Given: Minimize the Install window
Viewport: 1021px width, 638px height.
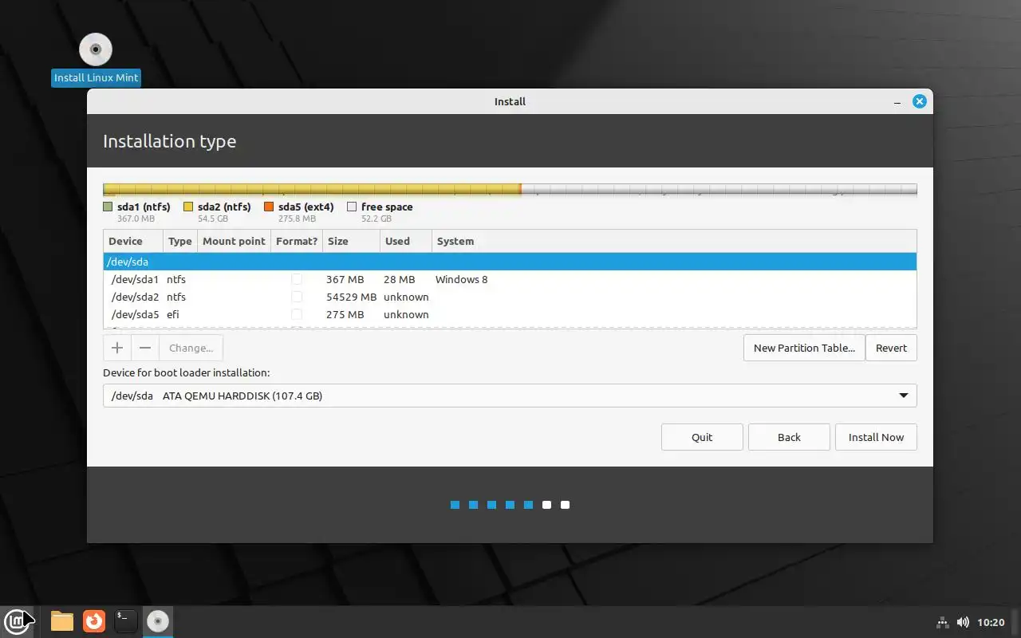Looking at the screenshot, I should click(898, 102).
